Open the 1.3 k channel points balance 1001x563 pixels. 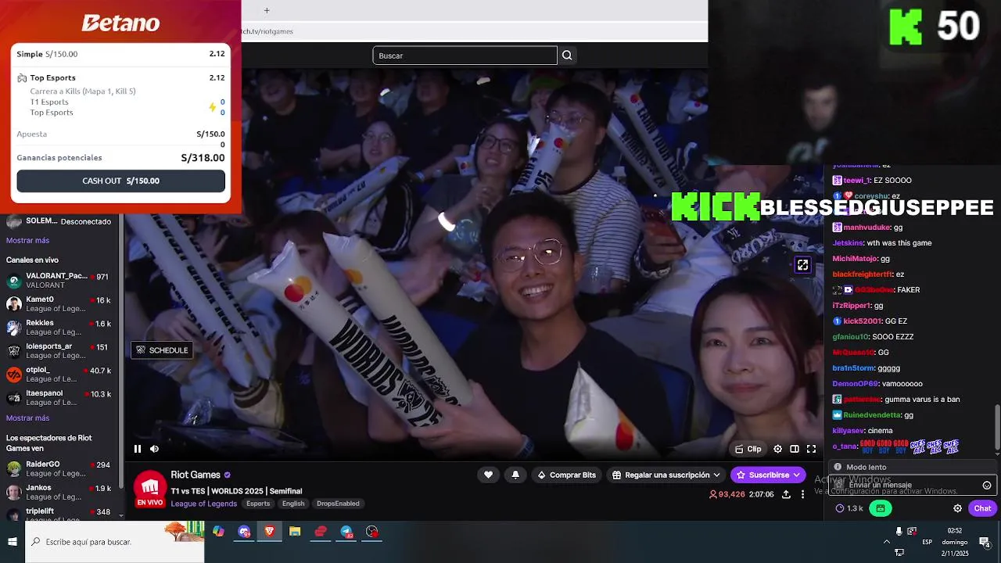coord(849,508)
